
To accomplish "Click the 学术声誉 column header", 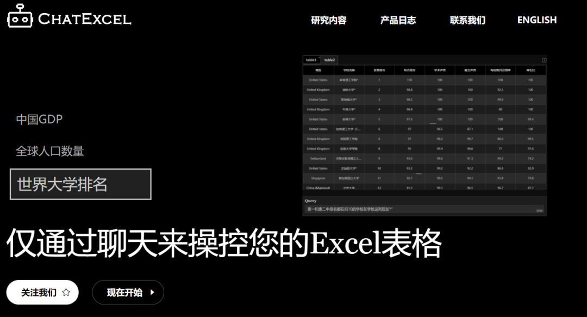I will coord(440,70).
